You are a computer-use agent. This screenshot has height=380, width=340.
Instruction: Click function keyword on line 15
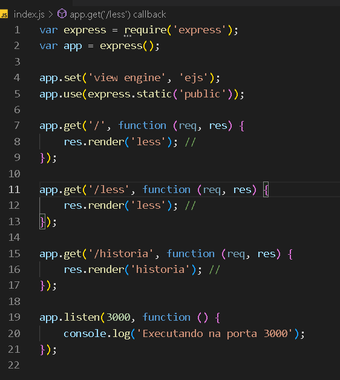pyautogui.click(x=191, y=254)
